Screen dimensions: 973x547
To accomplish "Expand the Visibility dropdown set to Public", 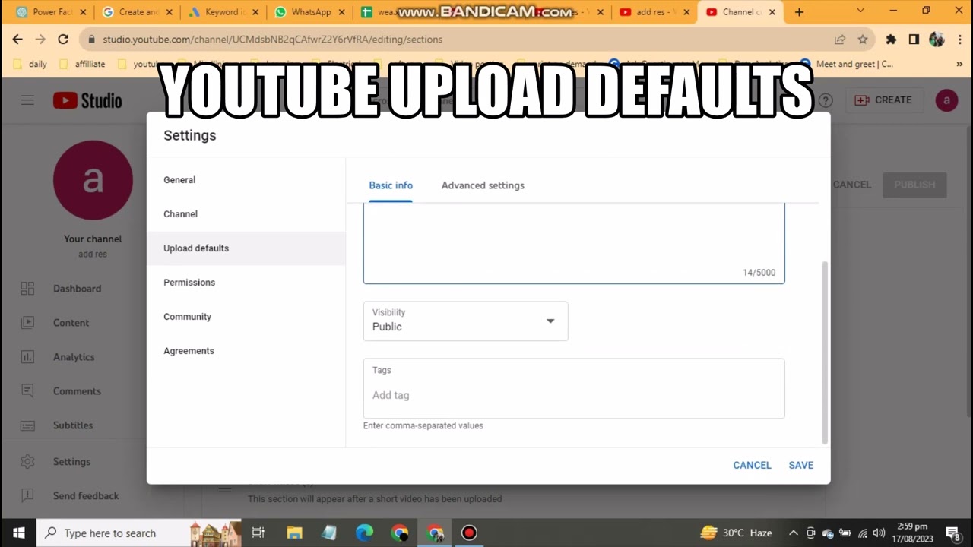I will [465, 321].
